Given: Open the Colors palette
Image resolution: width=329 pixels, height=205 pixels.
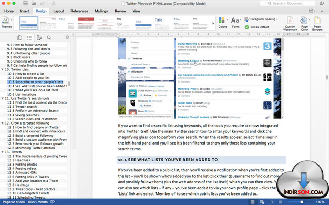Looking at the screenshot, I should point(222,23).
